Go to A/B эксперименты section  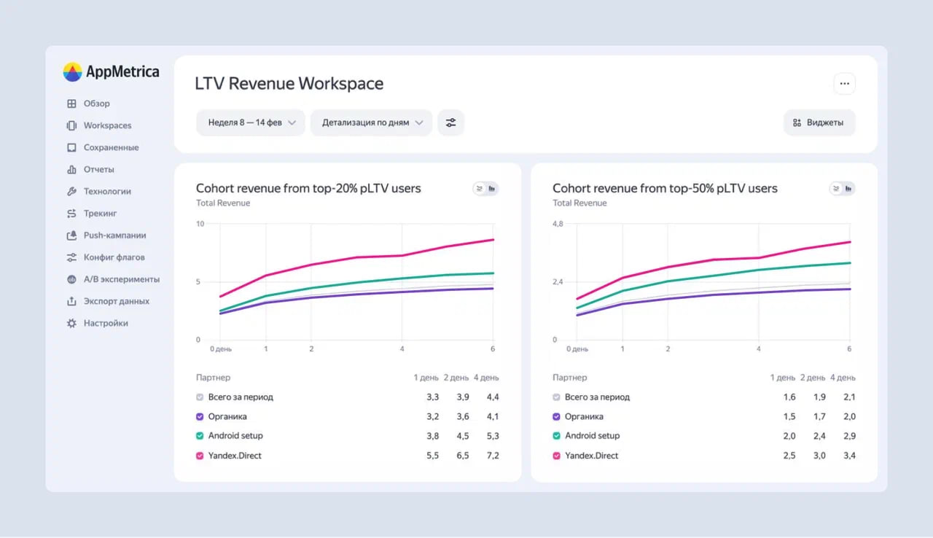(121, 279)
